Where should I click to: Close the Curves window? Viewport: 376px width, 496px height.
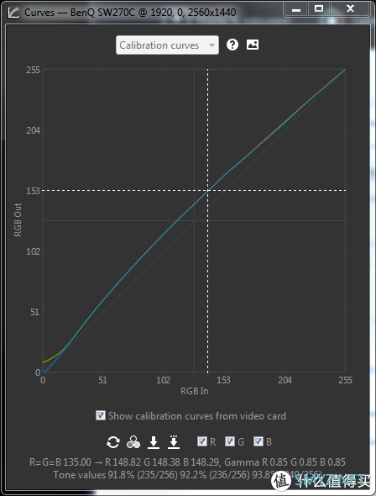pos(350,9)
